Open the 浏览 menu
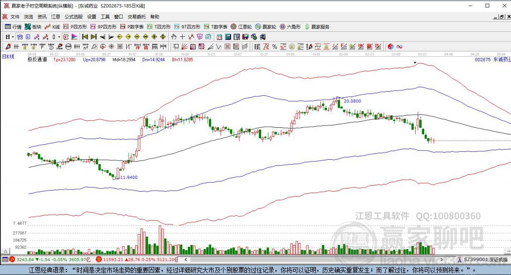 point(28,16)
